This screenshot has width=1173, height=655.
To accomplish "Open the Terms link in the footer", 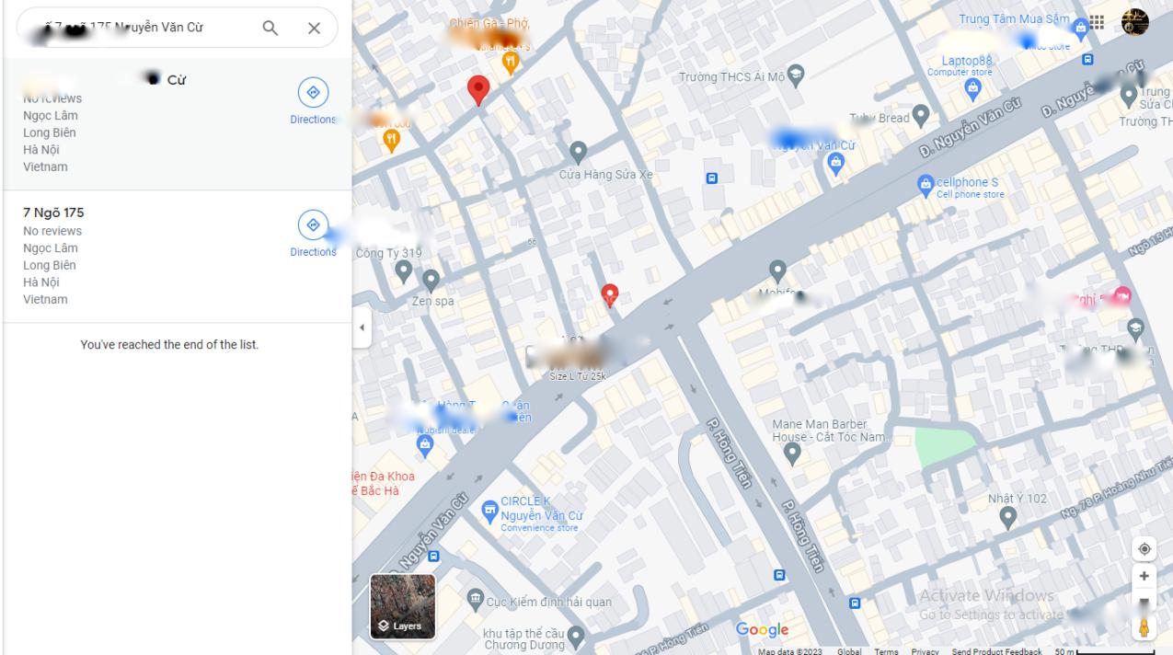I will click(886, 651).
